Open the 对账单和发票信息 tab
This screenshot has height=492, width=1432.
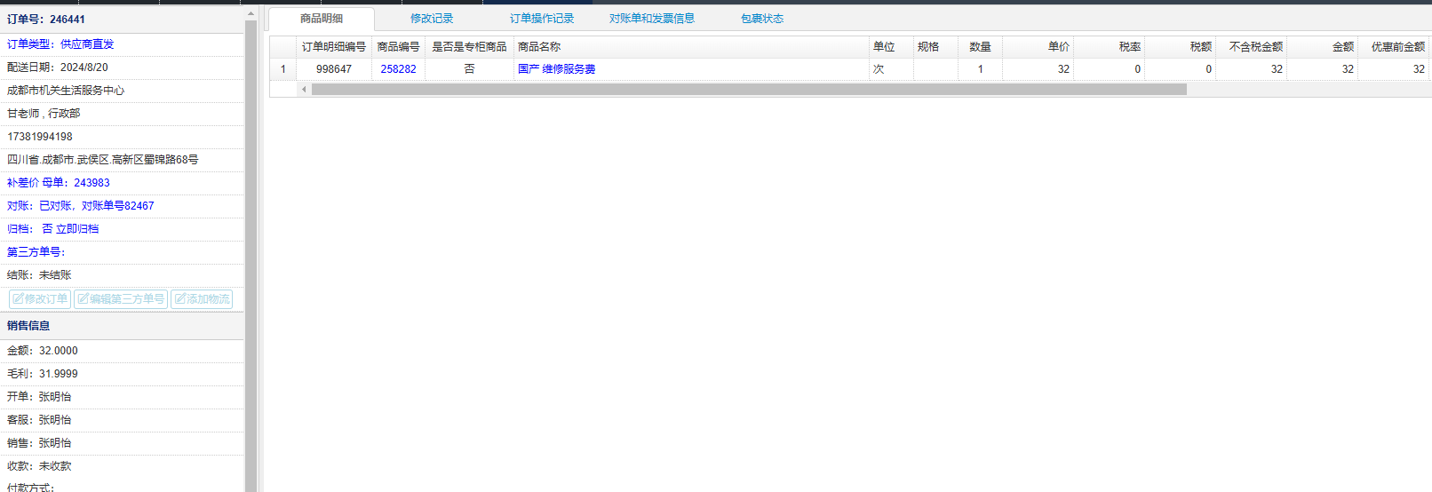tap(652, 19)
